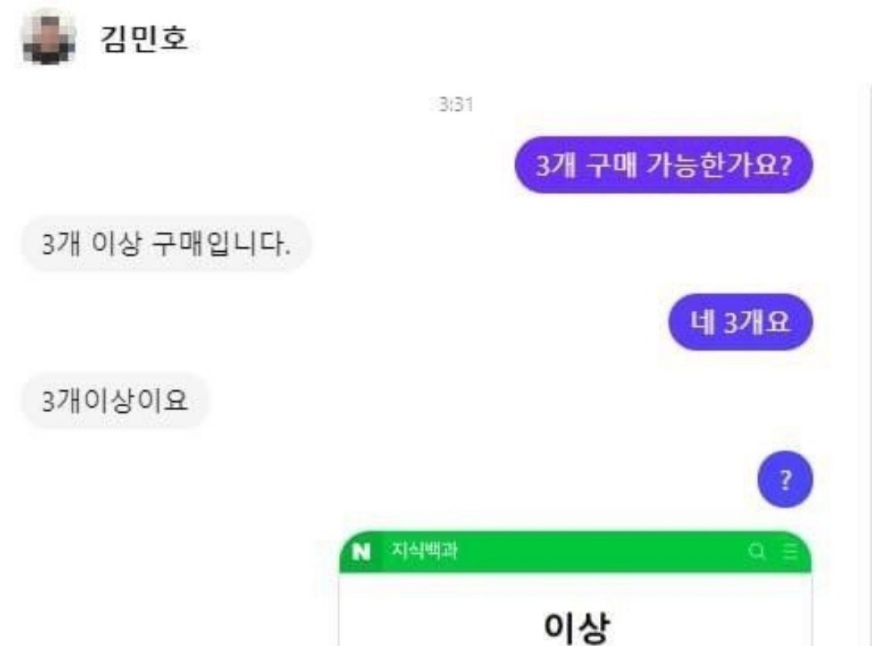Screen dimensions: 872x646
Task: Click the green Naver N logo
Action: coord(362,552)
